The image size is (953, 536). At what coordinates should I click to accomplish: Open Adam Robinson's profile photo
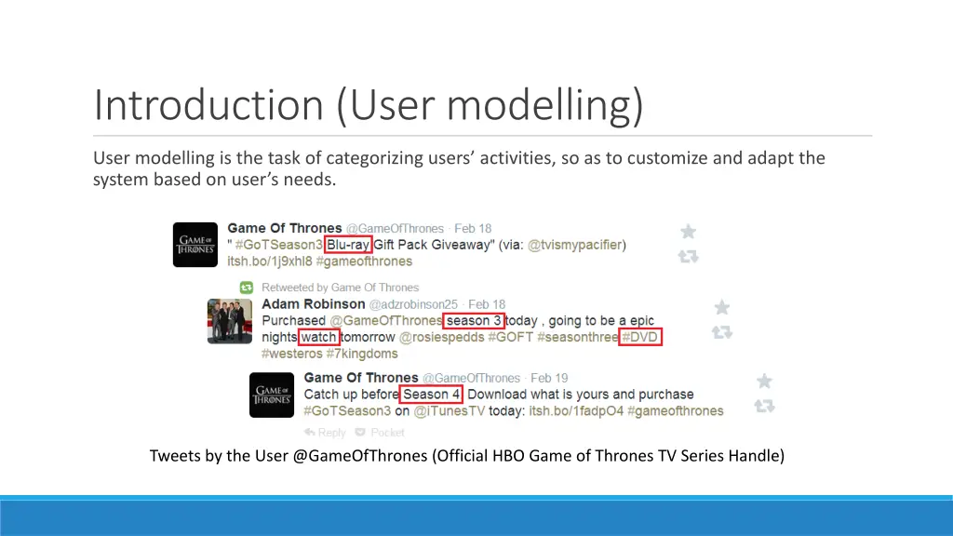[230, 321]
